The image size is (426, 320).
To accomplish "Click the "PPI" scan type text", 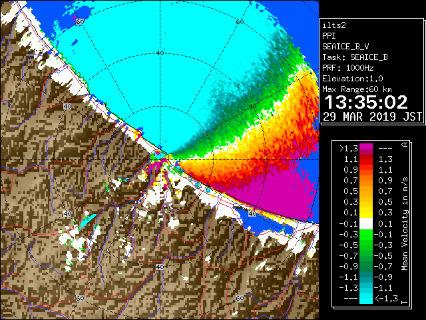I will [329, 36].
